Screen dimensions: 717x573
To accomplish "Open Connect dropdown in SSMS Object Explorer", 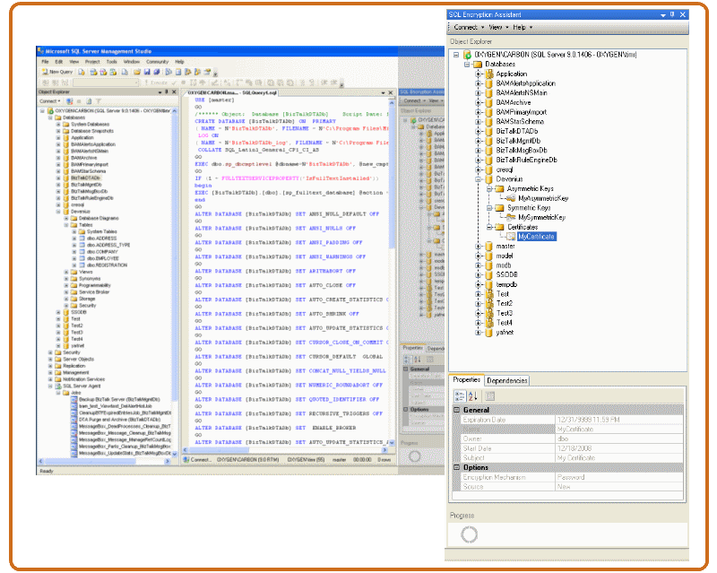I will [50, 101].
